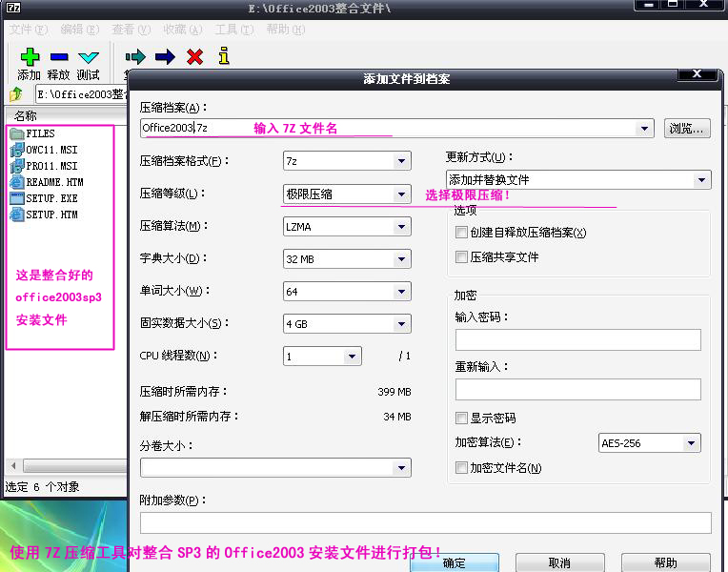The width and height of the screenshot is (728, 572).
Task: Click the red X delete icon
Action: click(x=194, y=56)
